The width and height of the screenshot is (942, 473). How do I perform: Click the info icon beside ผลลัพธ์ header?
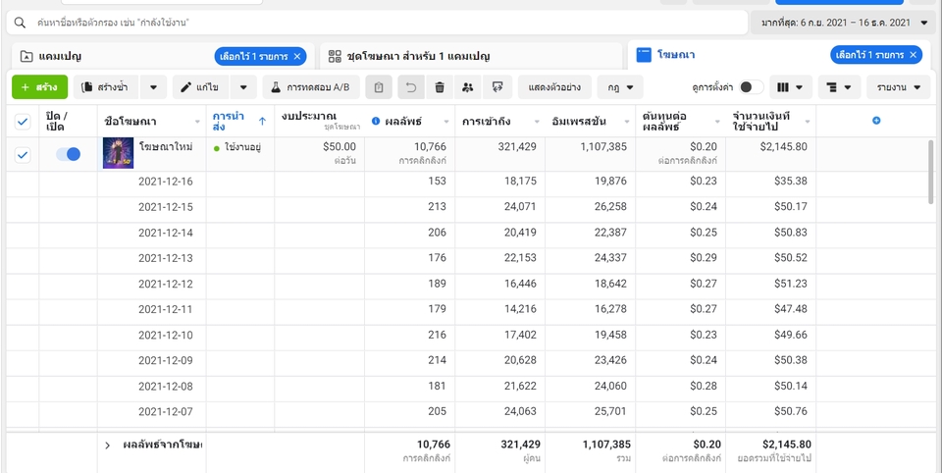376,121
